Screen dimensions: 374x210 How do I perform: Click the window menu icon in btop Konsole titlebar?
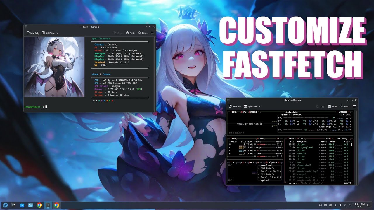(228, 100)
